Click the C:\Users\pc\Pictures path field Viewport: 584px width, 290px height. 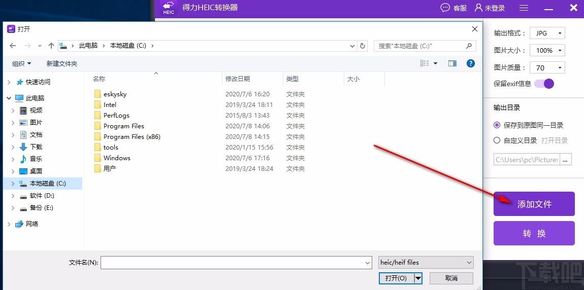[x=526, y=160]
